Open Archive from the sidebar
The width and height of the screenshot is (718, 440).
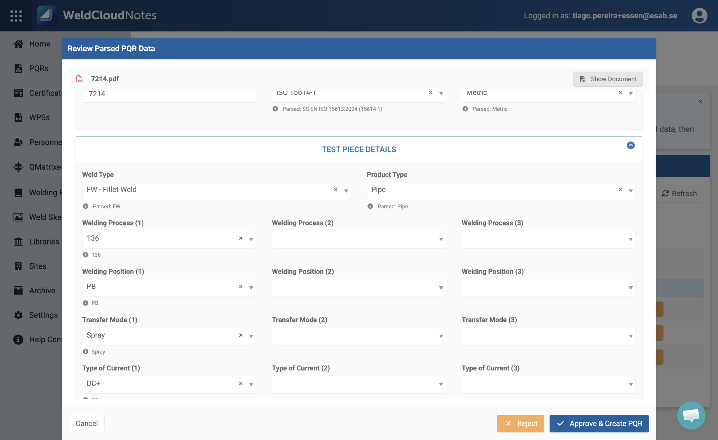coord(42,291)
